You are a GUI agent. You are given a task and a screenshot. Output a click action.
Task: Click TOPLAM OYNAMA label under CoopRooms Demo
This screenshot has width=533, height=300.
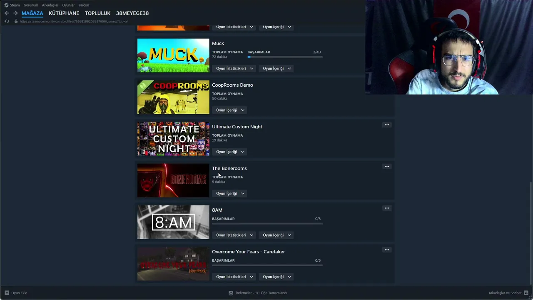point(227,94)
